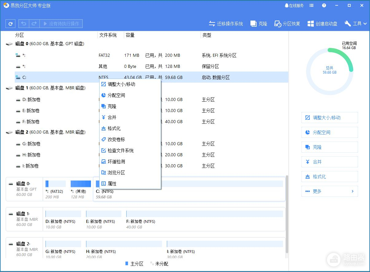Expand 更多 more options in side panel

tap(329, 191)
